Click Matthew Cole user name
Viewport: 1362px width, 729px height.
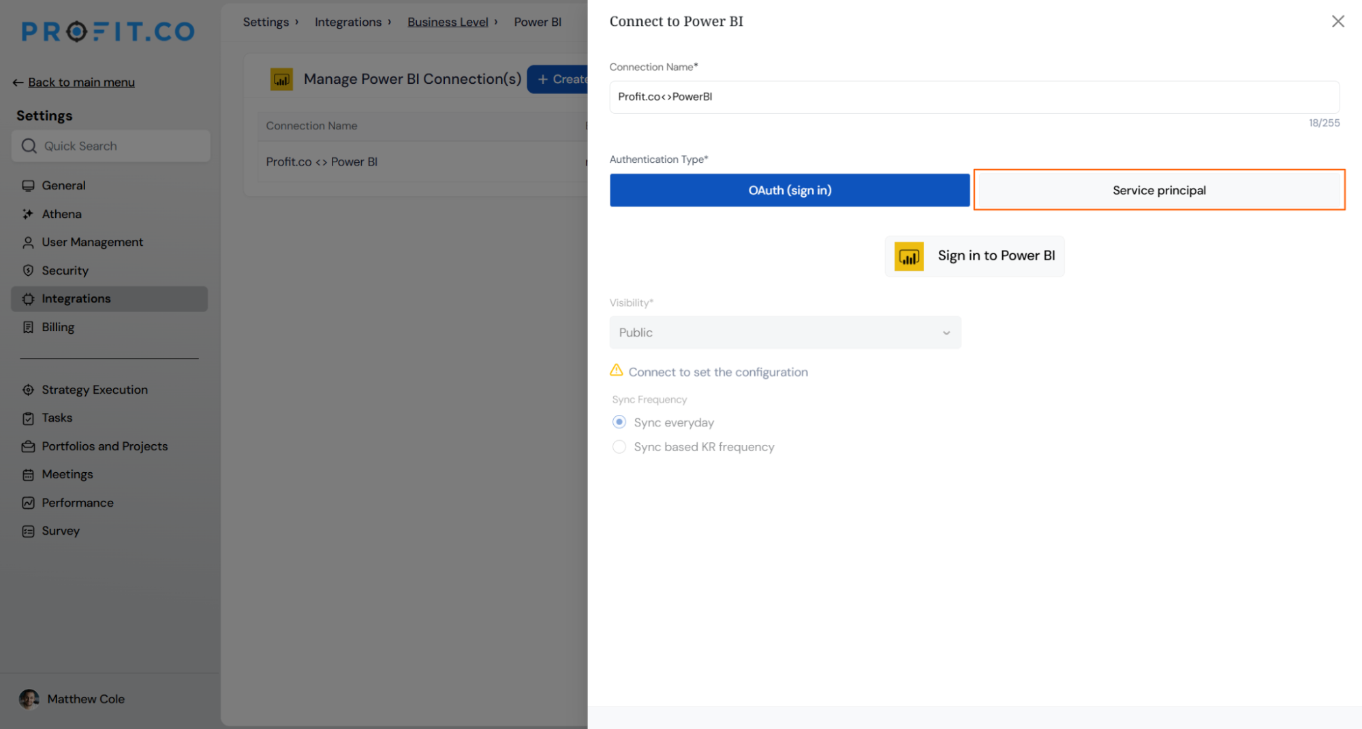click(x=86, y=699)
